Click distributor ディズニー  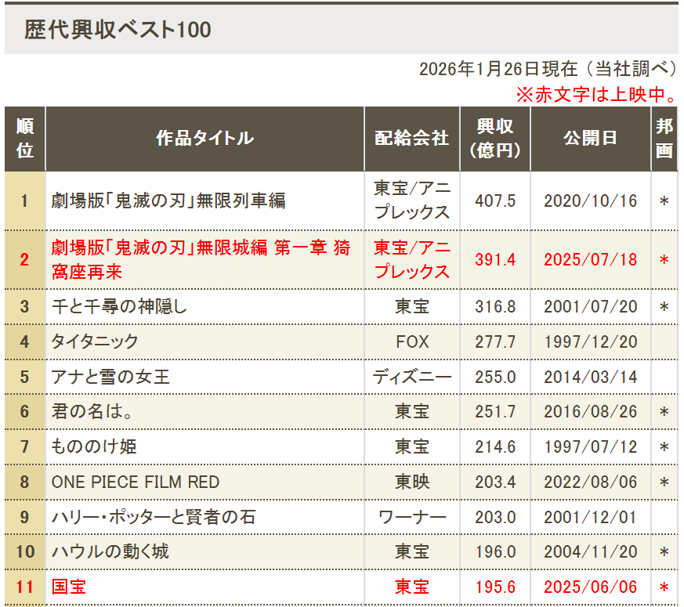coord(412,377)
